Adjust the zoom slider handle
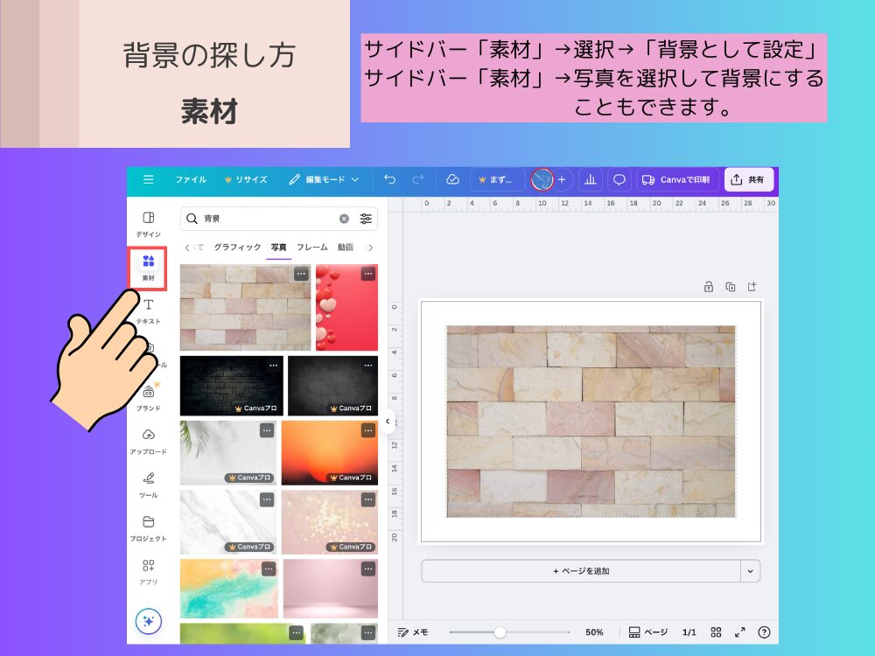 (500, 632)
